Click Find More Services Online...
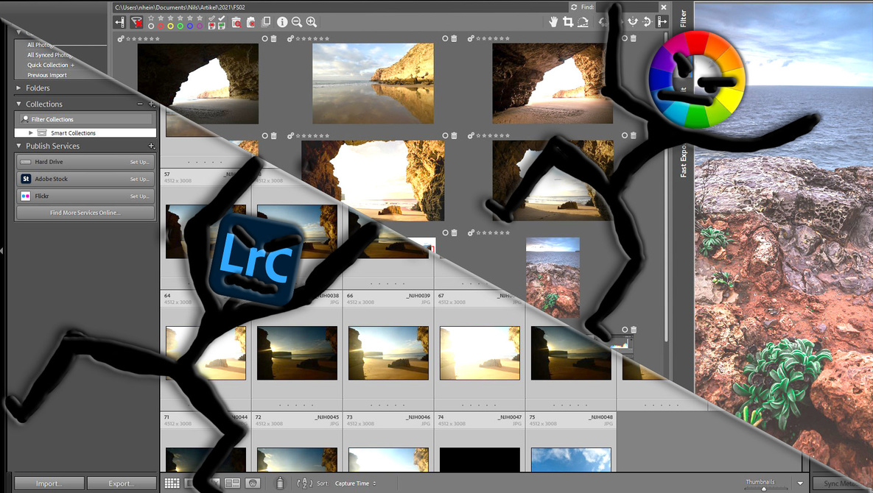873x493 pixels. [x=85, y=213]
